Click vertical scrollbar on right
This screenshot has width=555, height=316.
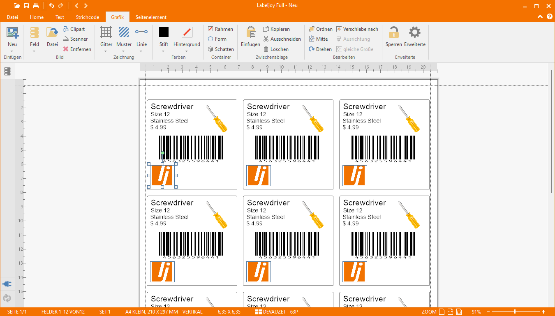551,131
